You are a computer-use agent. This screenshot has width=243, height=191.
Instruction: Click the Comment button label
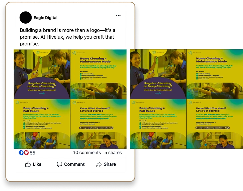74,164
